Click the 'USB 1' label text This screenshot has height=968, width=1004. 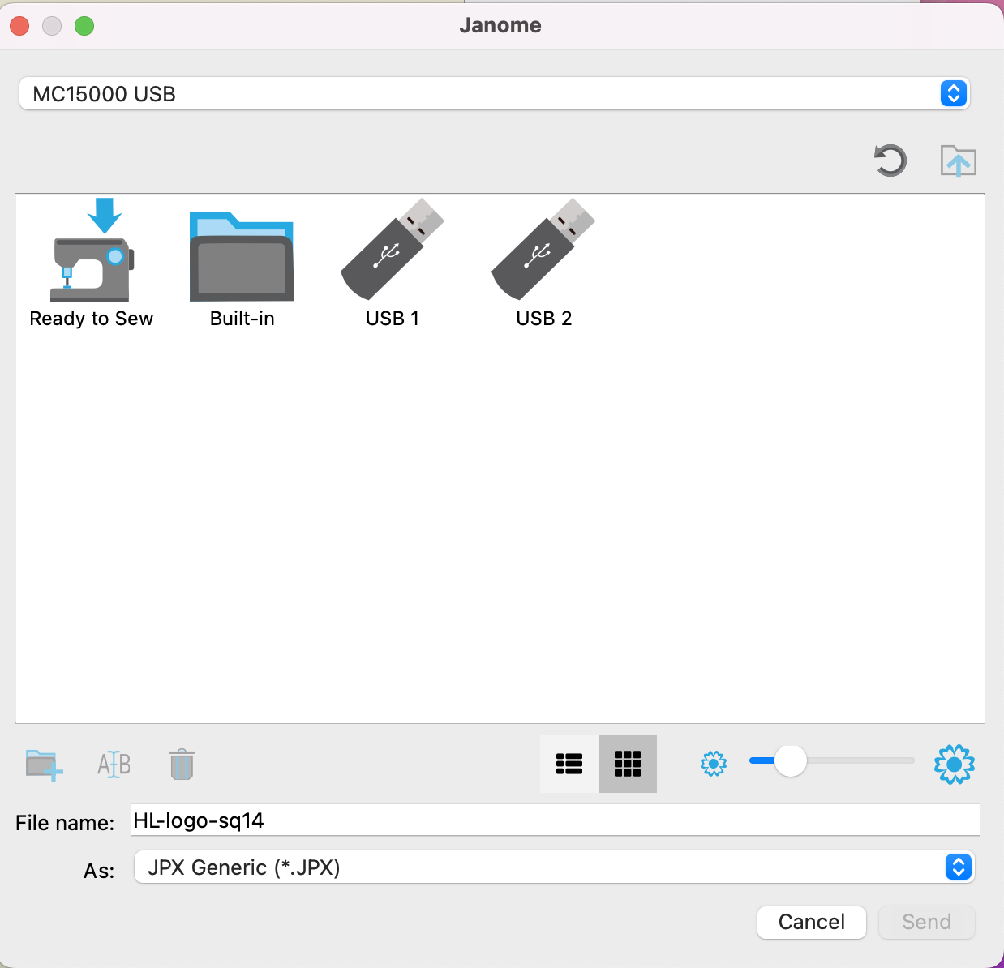393,319
